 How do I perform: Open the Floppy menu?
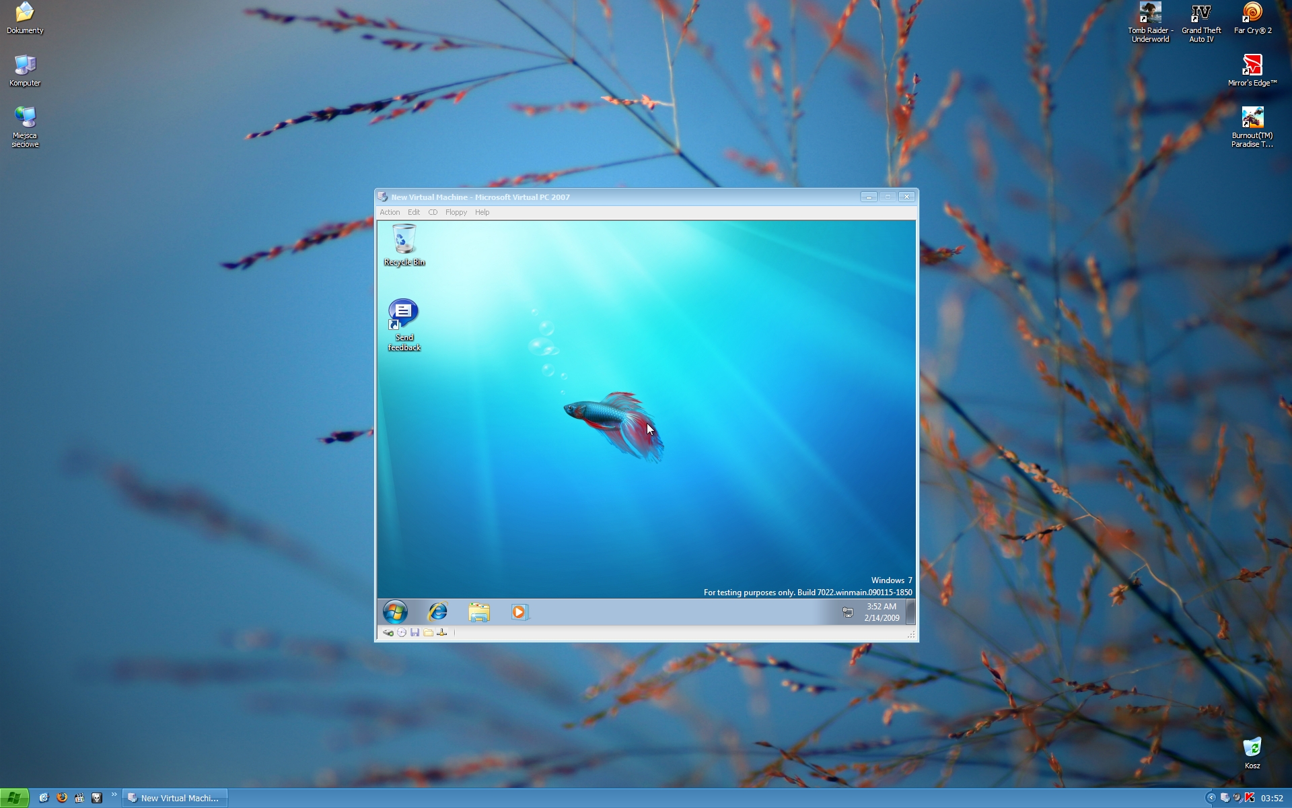point(456,212)
